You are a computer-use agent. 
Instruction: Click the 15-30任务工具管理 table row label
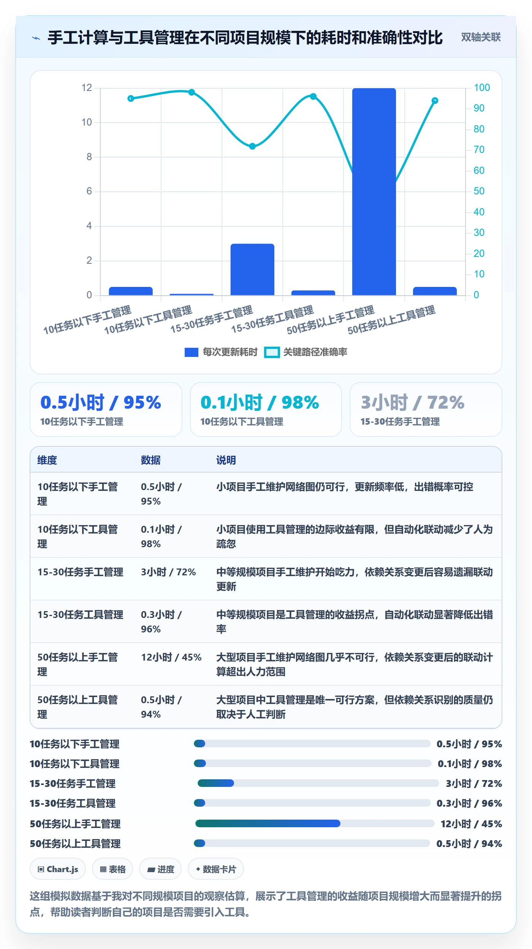pos(80,615)
